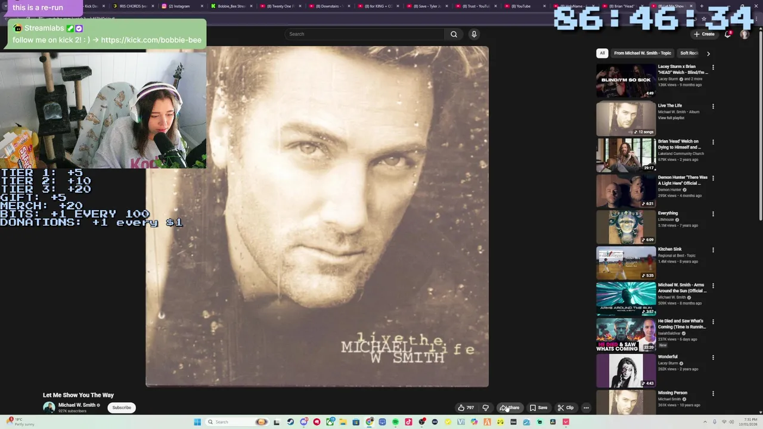Viewport: 763px width, 429px height.
Task: Open options for Demon Hunter video
Action: click(713, 178)
